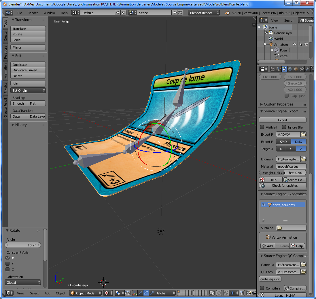Enable the Visible layers only checkbox
316x299 pixels.
click(x=262, y=127)
